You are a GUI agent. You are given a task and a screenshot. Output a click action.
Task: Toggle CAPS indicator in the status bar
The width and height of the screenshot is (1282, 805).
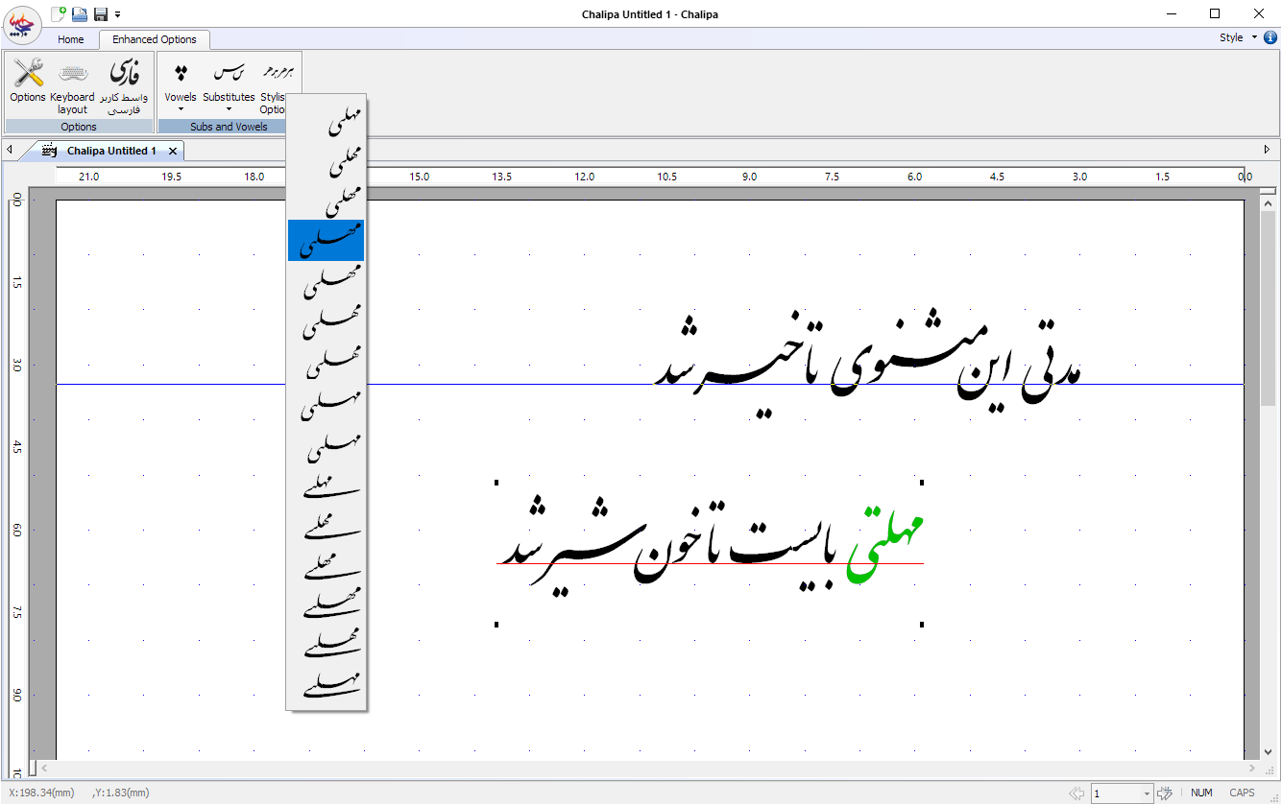[1242, 793]
